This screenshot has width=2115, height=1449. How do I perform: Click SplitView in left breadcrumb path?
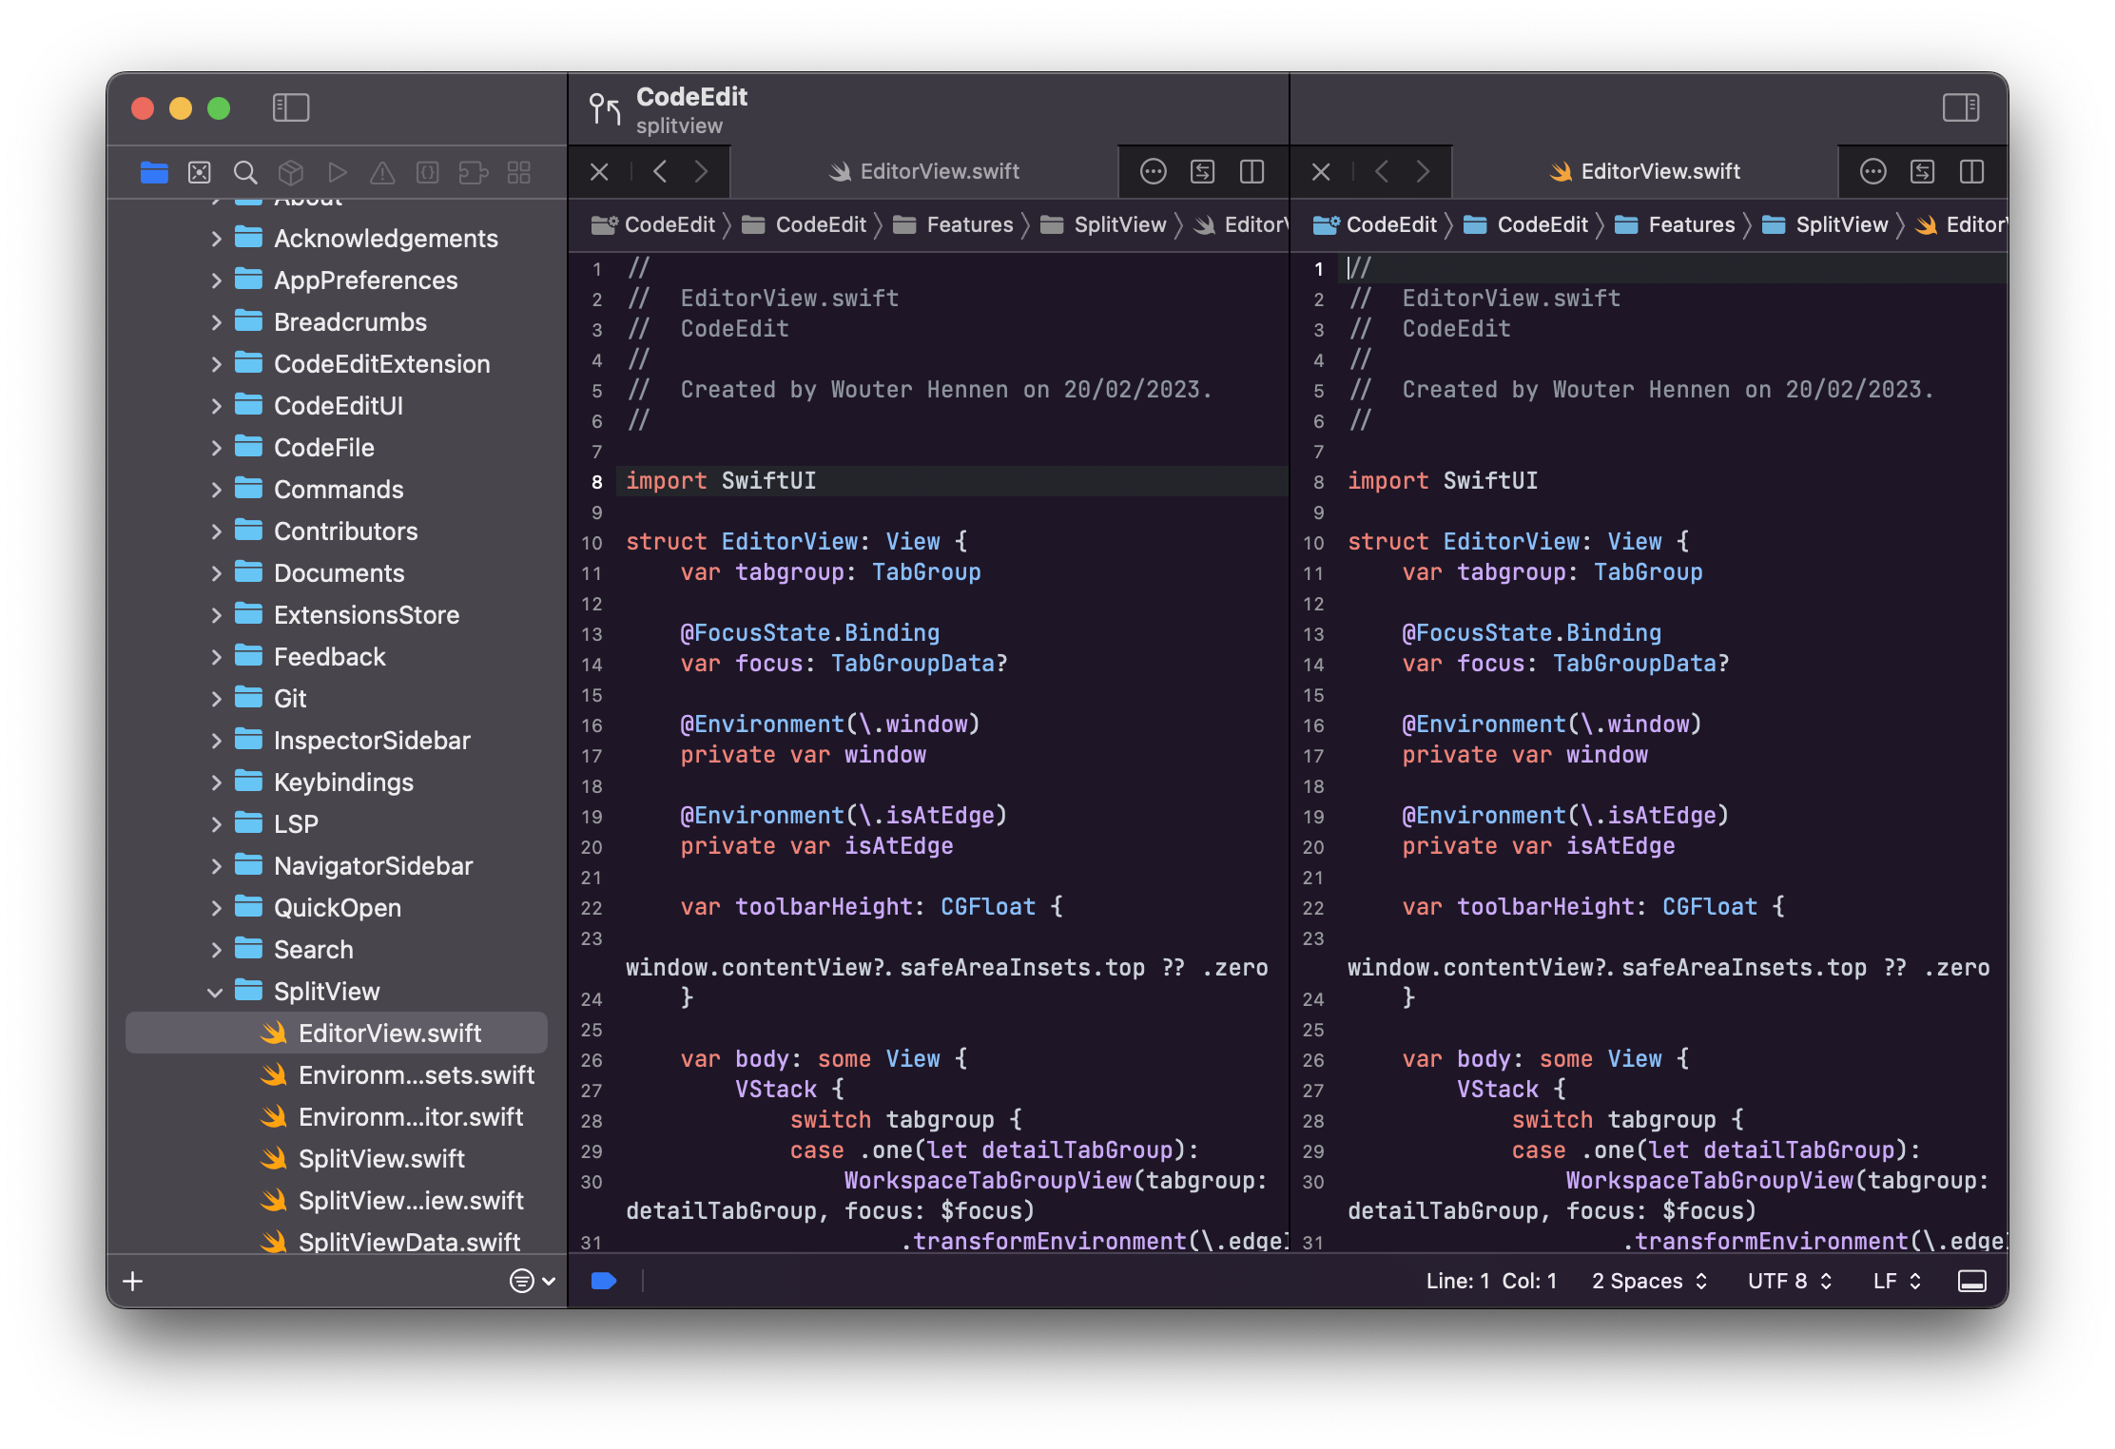1103,224
